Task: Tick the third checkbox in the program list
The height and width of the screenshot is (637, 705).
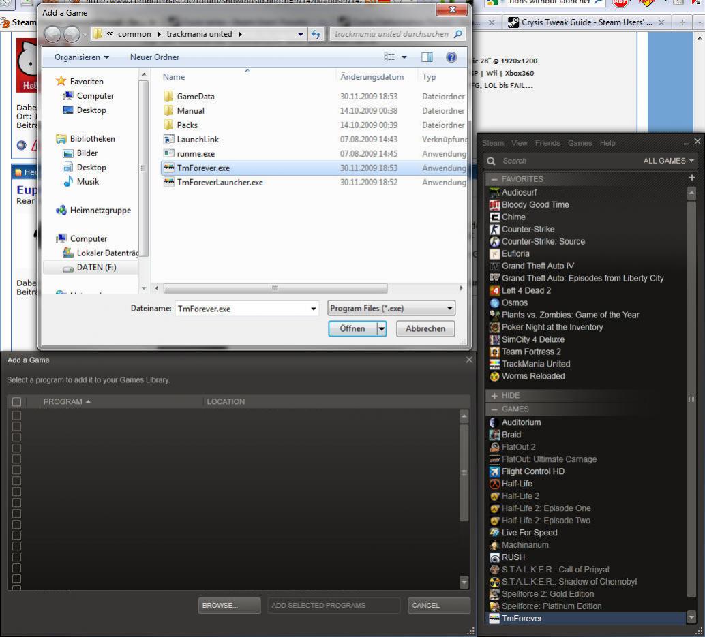Action: click(x=16, y=437)
